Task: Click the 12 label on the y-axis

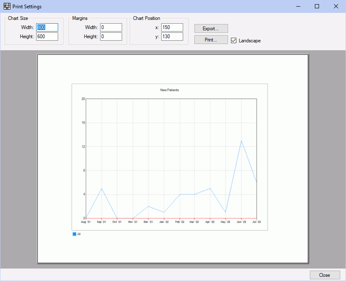Action: click(83, 147)
